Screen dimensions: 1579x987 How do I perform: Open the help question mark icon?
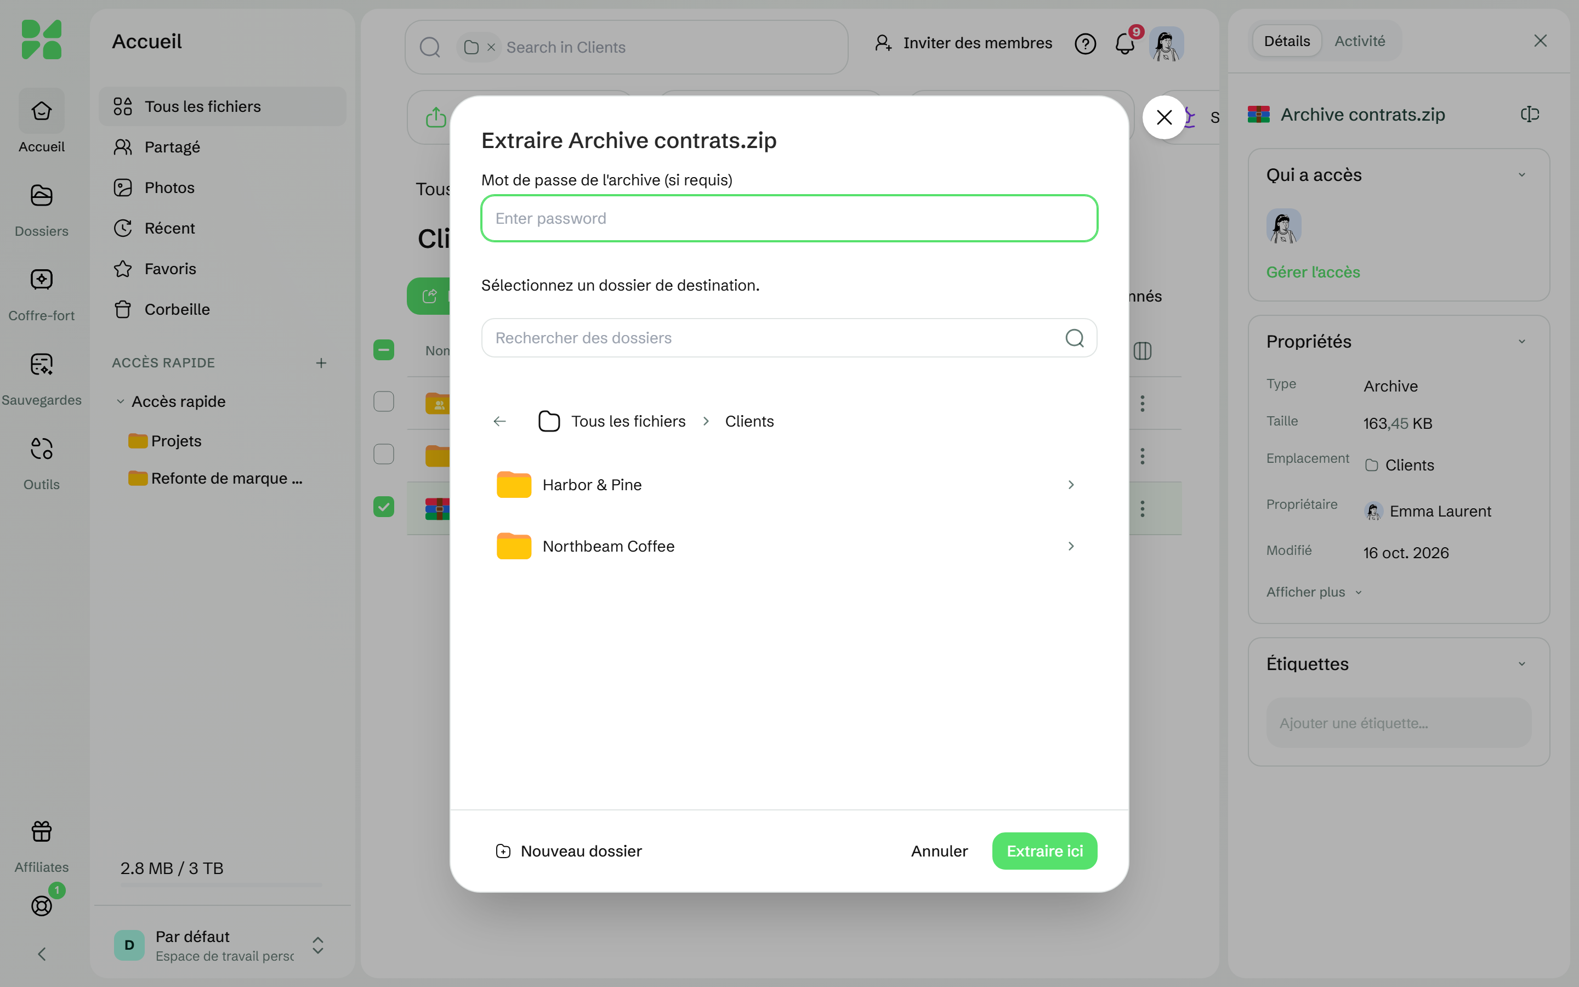point(1085,44)
